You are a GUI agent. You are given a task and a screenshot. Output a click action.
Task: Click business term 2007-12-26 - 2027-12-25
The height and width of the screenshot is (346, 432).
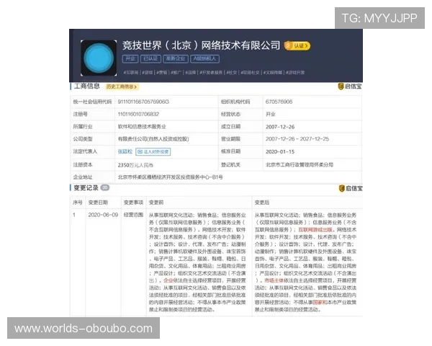coord(297,139)
